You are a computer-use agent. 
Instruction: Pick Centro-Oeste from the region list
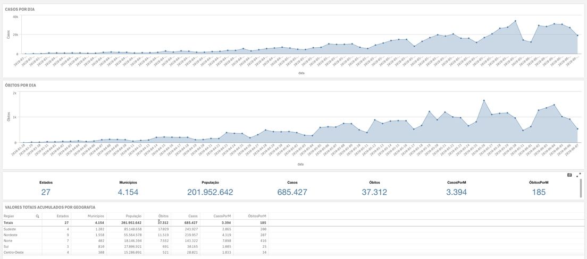tap(14, 252)
